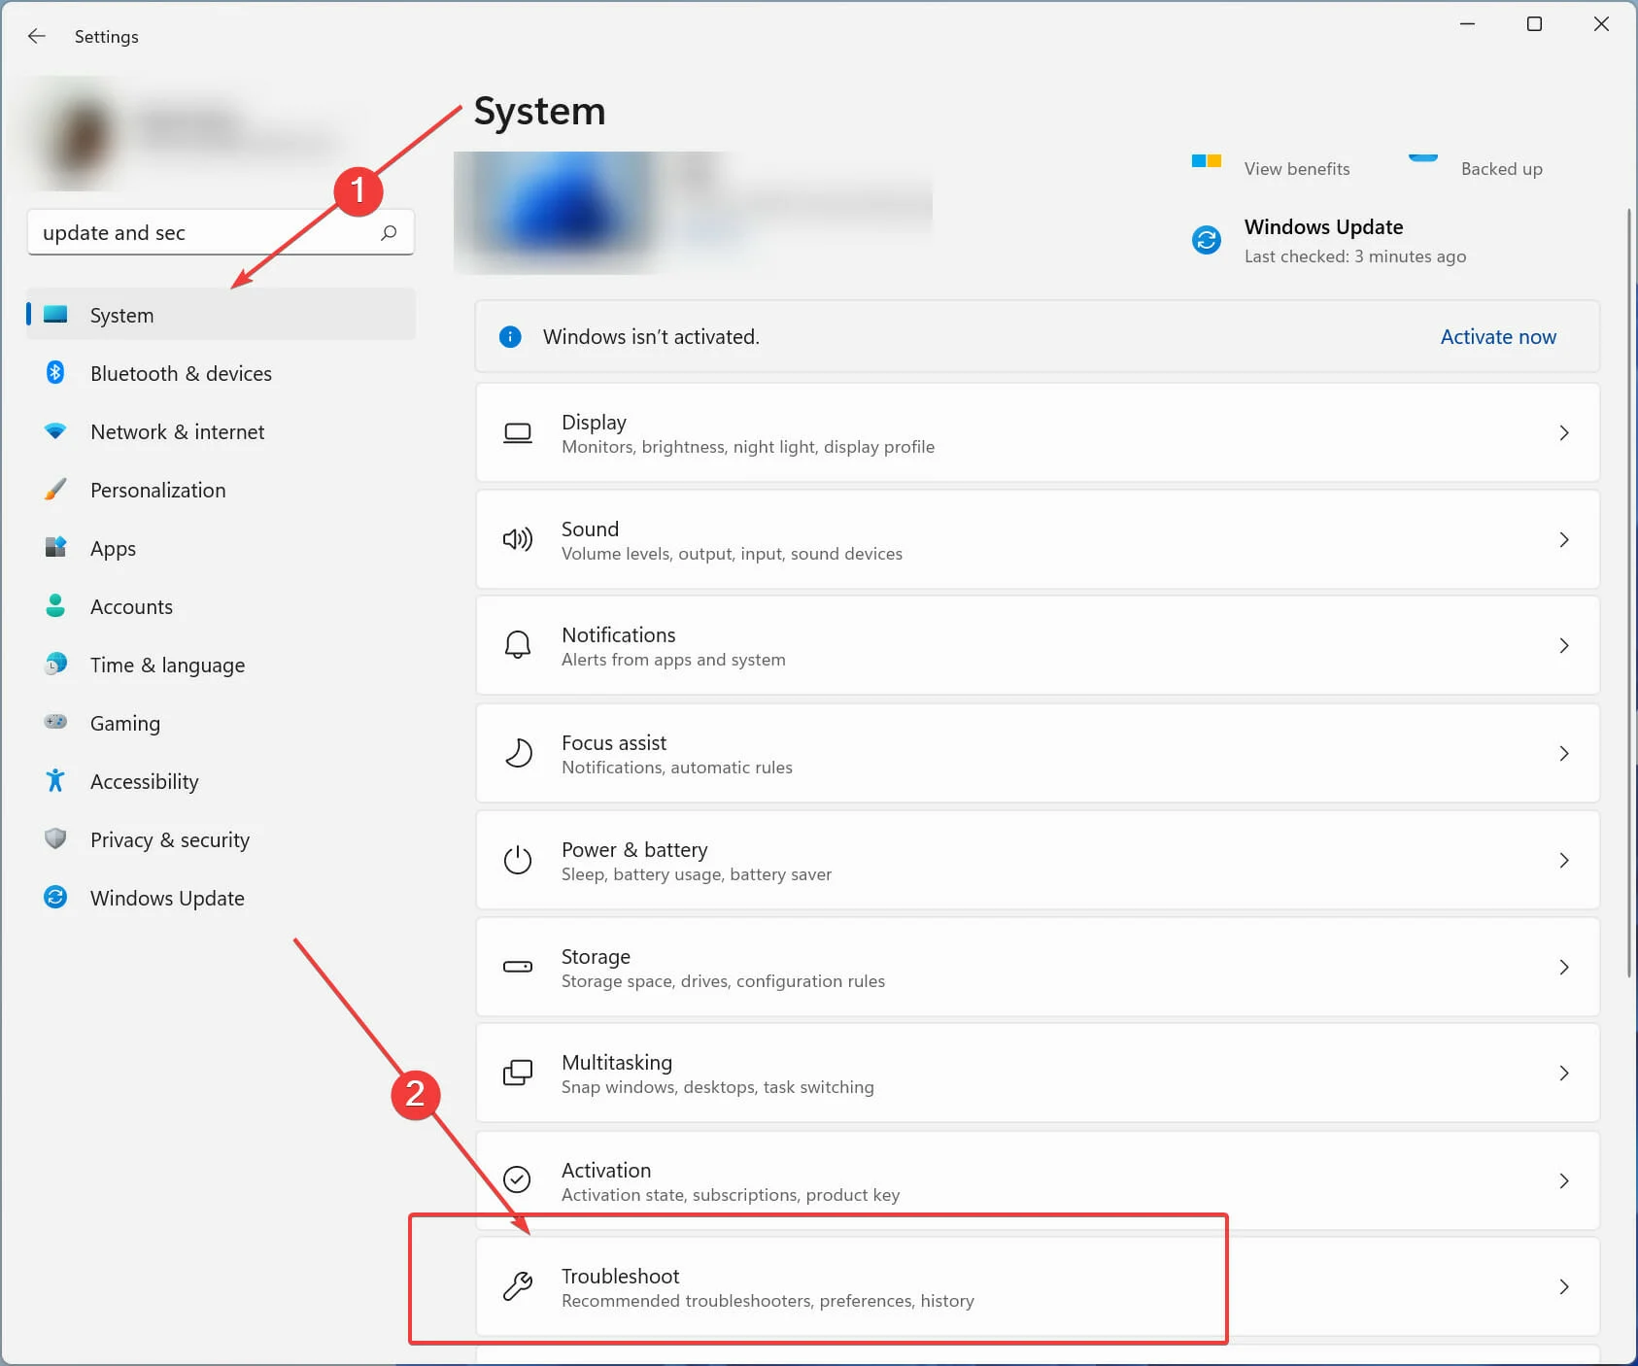Image resolution: width=1638 pixels, height=1366 pixels.
Task: Click the Privacy & security shield icon
Action: point(55,838)
